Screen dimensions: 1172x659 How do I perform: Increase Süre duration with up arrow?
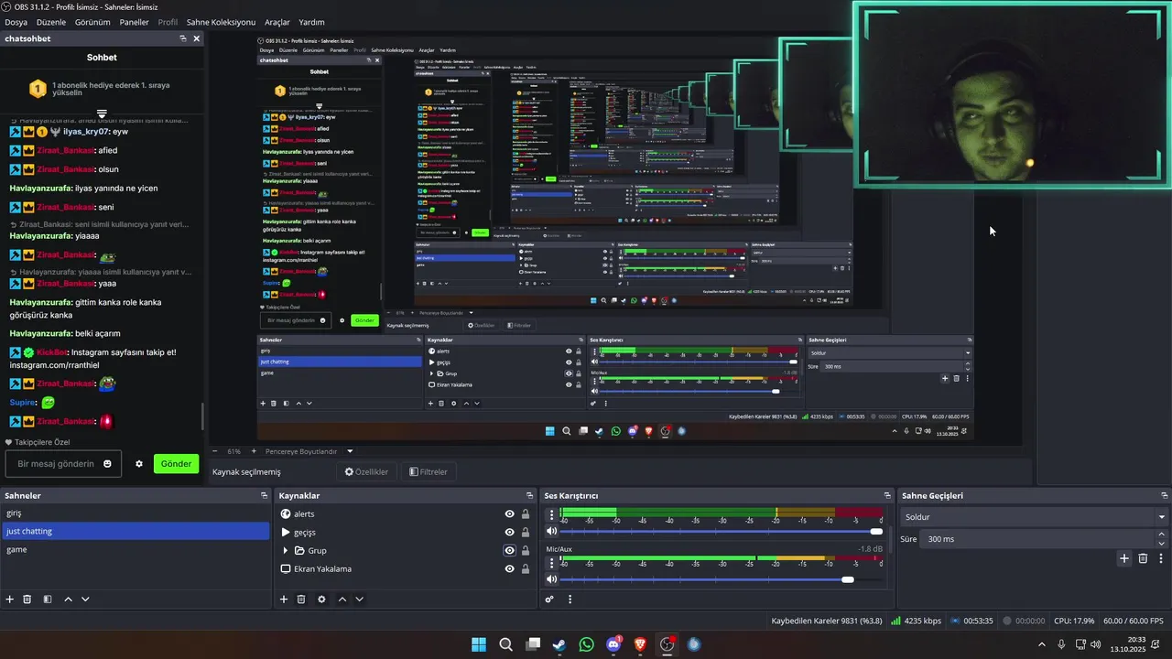pos(1161,535)
